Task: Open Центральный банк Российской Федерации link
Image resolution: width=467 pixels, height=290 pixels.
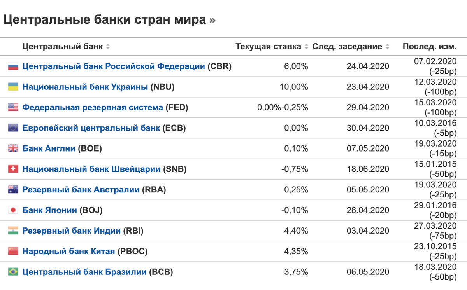Action: point(114,66)
